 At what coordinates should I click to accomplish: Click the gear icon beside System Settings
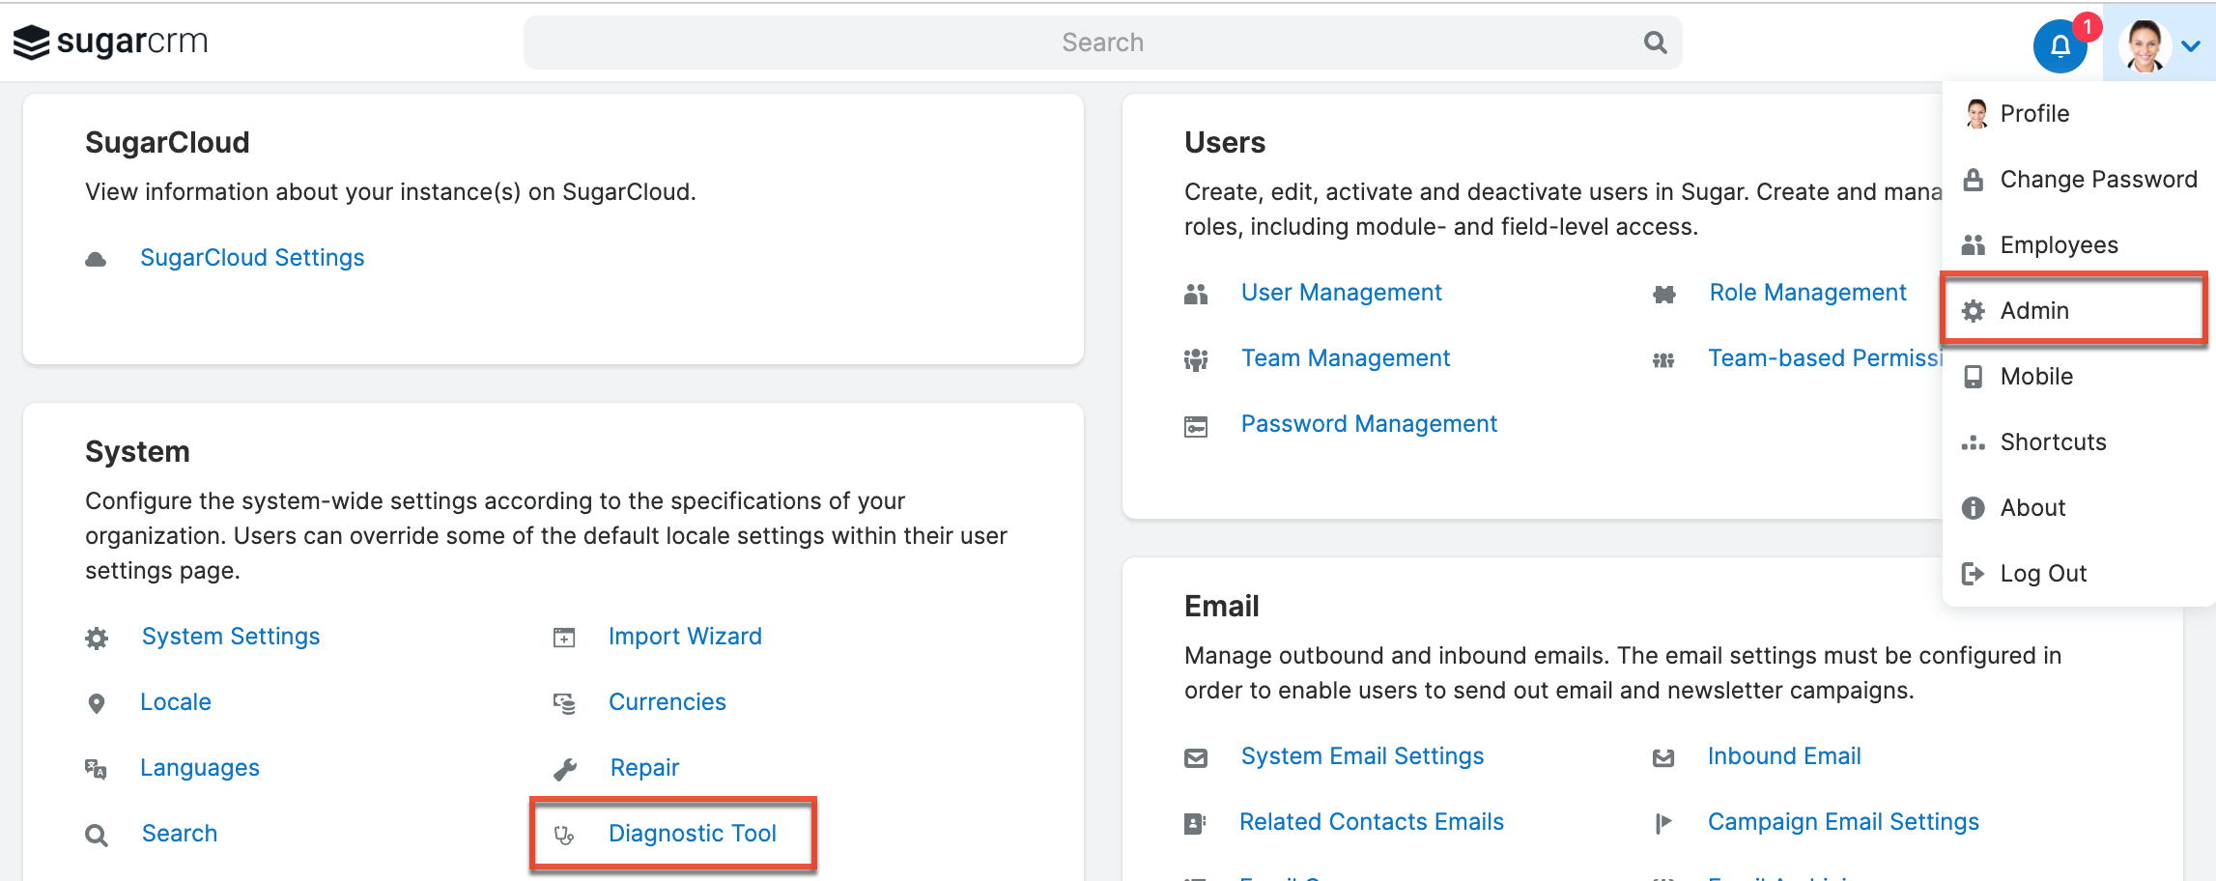(97, 638)
